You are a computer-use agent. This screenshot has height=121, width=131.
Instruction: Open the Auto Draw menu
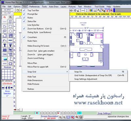tap(54, 7)
